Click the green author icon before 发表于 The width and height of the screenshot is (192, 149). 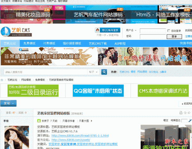pos(39,121)
